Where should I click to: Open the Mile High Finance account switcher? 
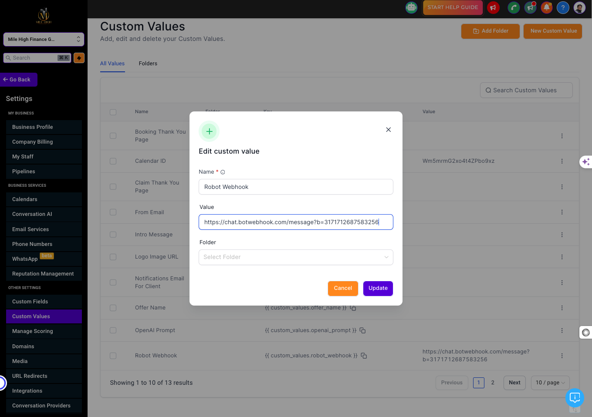44,39
